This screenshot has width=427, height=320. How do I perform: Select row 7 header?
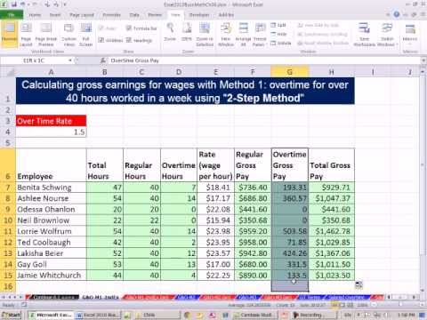[8, 188]
